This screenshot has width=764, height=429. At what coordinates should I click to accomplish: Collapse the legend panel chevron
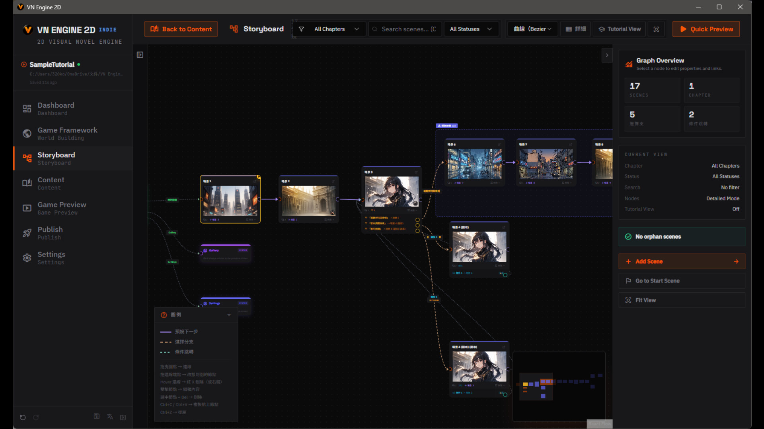[x=229, y=315]
